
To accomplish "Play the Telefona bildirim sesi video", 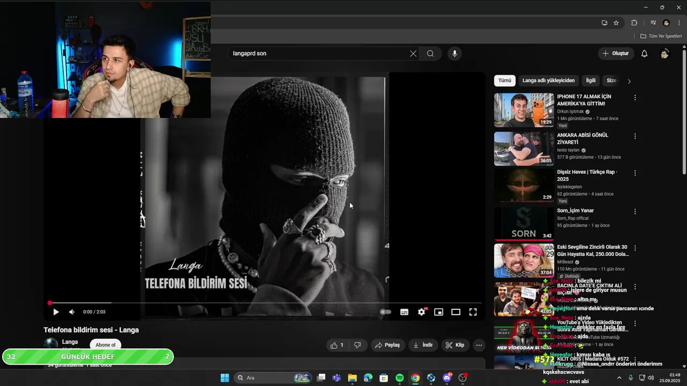I will pos(56,312).
